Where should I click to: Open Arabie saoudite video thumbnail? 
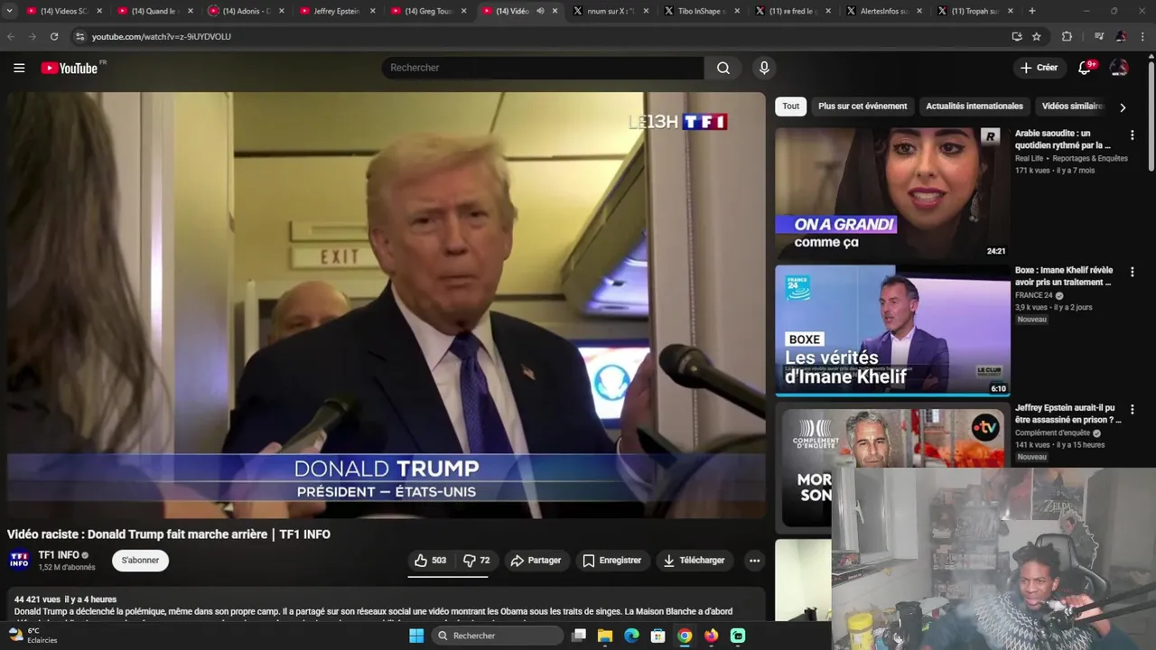(892, 193)
